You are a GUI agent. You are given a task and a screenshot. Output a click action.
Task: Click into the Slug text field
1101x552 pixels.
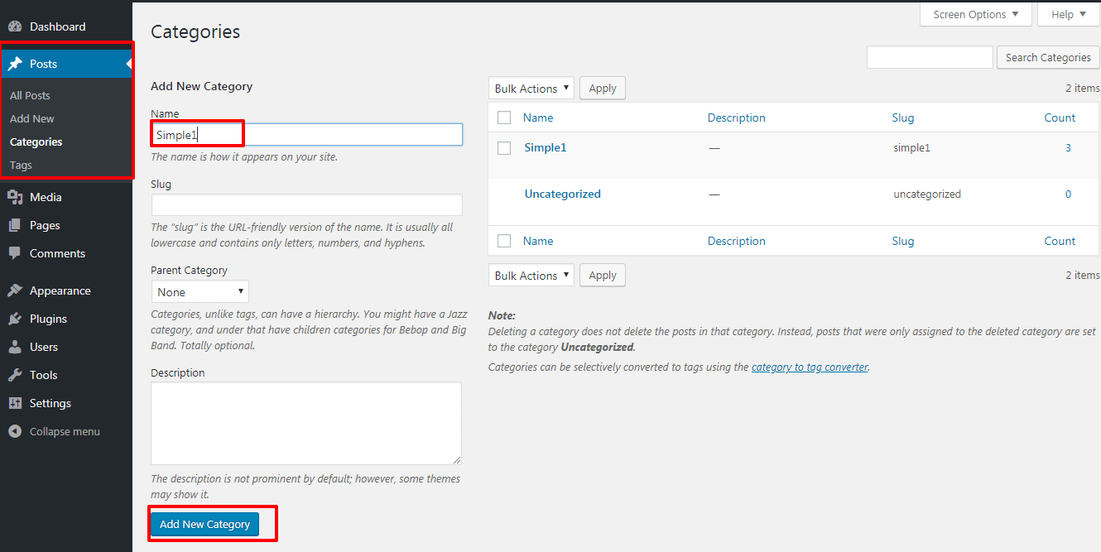pos(306,205)
